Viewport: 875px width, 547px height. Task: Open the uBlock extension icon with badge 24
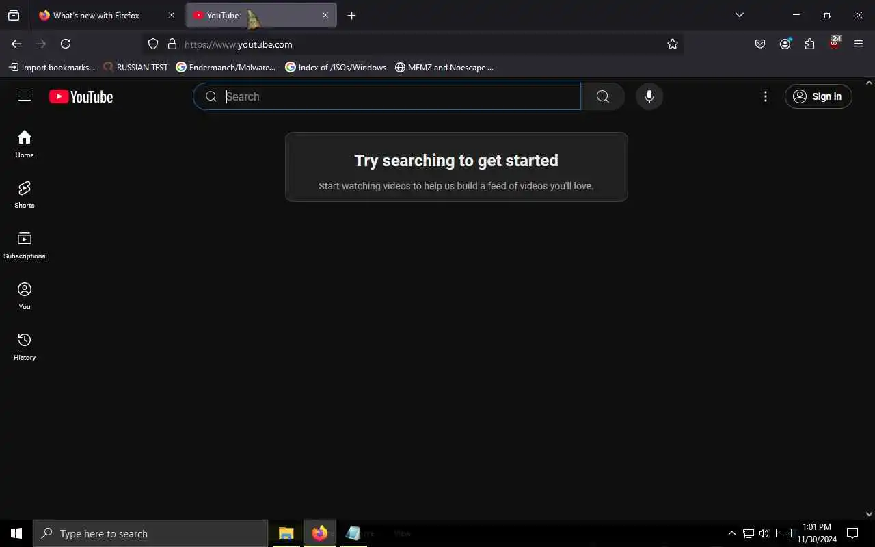click(834, 43)
